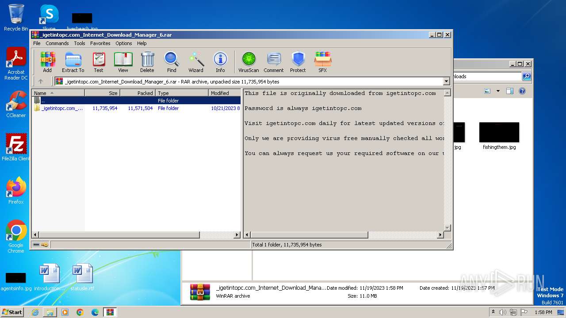Click the key password icon in status bar
The width and height of the screenshot is (566, 318).
45,245
